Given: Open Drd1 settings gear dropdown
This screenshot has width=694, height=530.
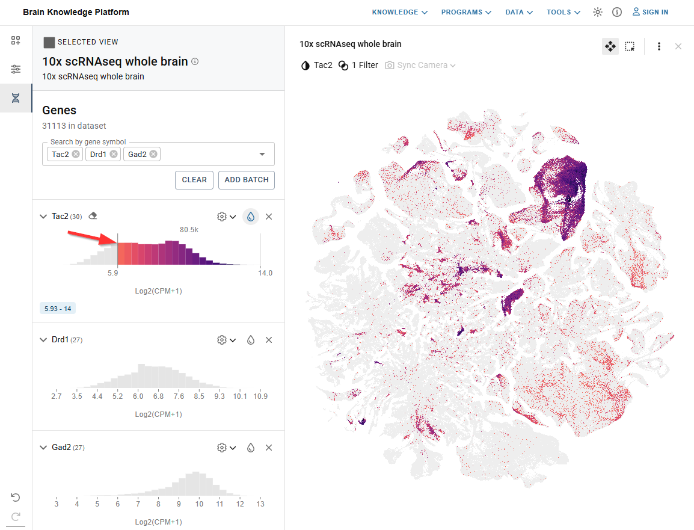Looking at the screenshot, I should tap(226, 340).
